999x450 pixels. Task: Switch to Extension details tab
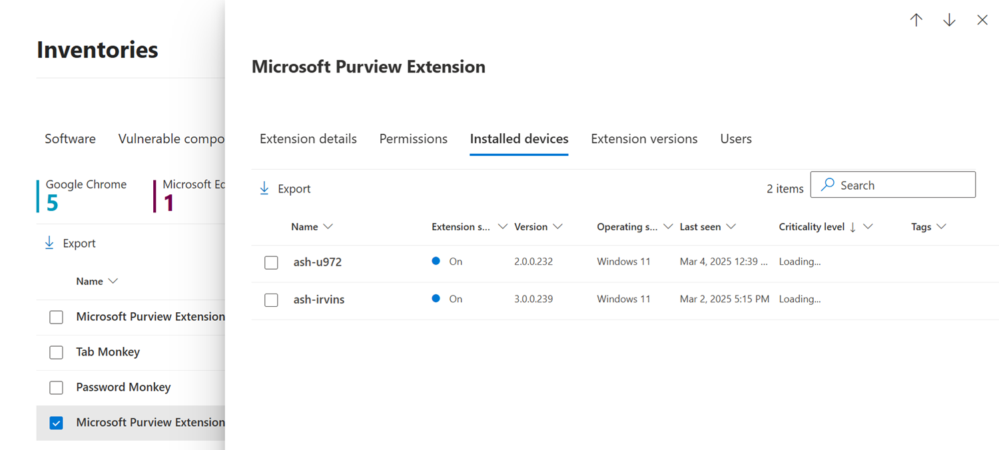click(308, 138)
